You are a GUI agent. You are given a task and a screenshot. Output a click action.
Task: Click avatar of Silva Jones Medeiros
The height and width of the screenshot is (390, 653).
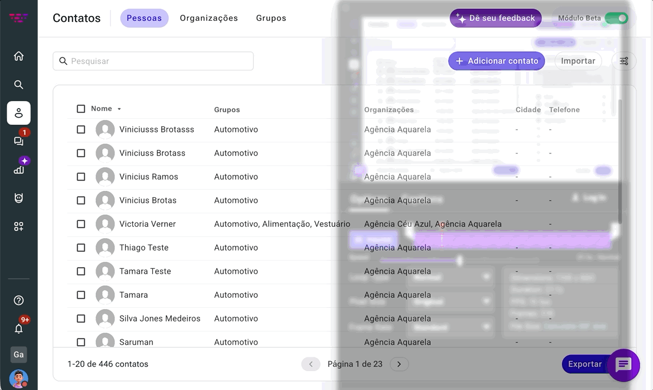pos(105,318)
